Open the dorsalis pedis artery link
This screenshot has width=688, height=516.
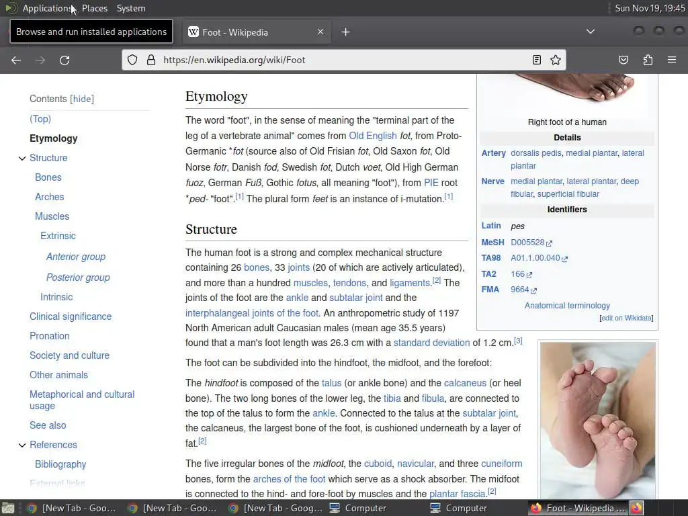(x=535, y=153)
